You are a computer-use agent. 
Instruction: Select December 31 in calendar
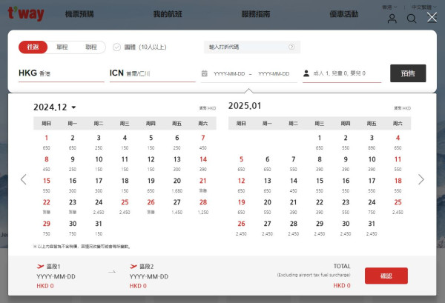tap(99, 228)
